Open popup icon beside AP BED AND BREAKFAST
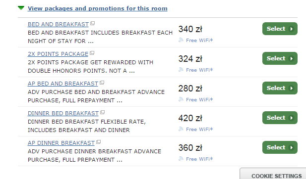Viewport: 306px width, 179px height. pos(102,83)
